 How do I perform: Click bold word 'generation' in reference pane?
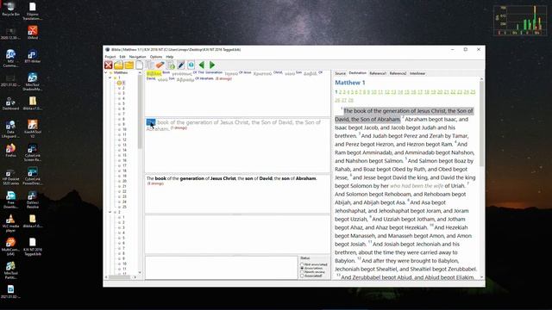pyautogui.click(x=191, y=178)
